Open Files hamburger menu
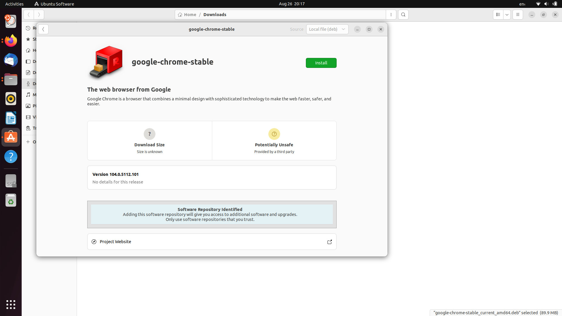Viewport: 562px width, 316px height. click(x=518, y=15)
